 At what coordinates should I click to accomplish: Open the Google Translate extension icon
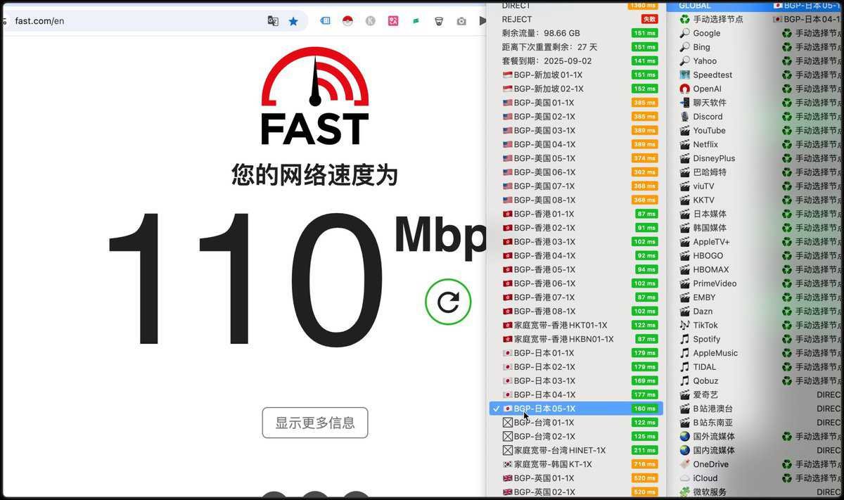coord(273,21)
